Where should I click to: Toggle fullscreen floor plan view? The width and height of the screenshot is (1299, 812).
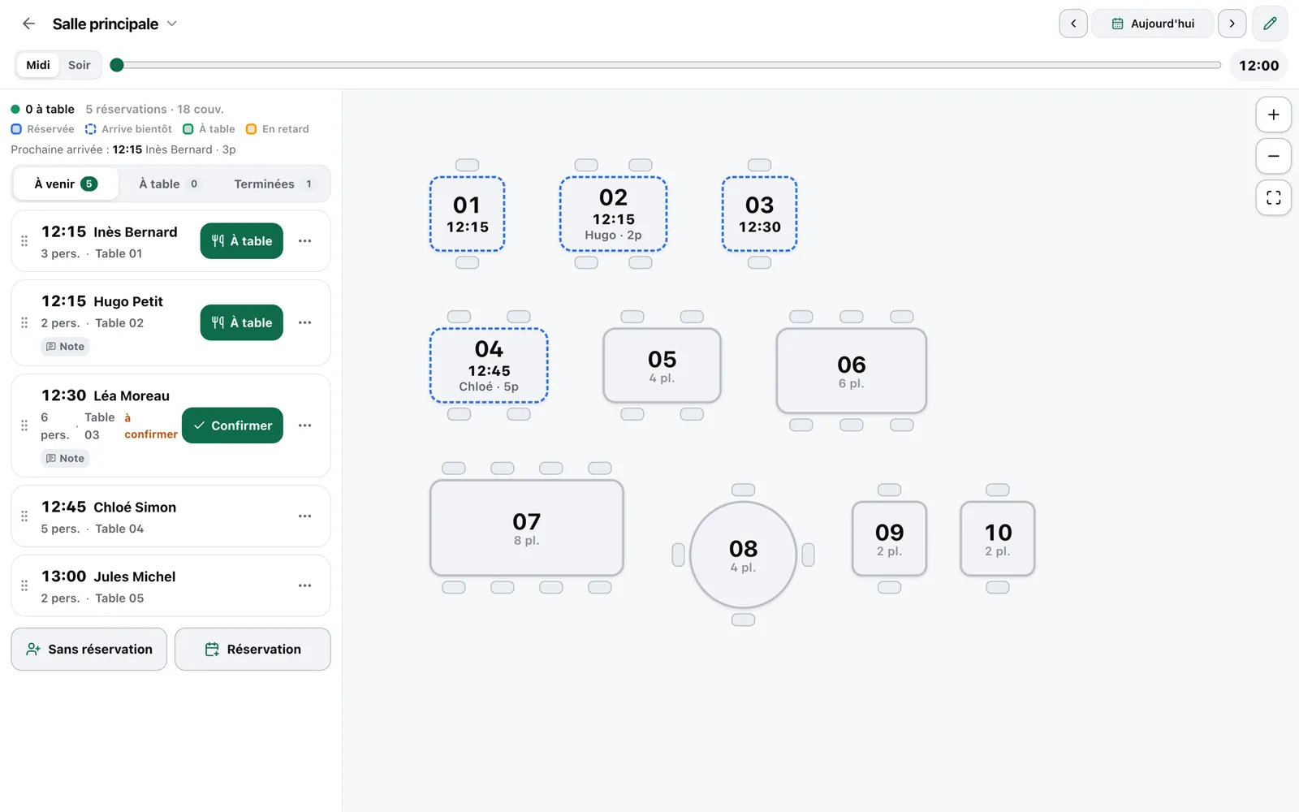pos(1274,197)
